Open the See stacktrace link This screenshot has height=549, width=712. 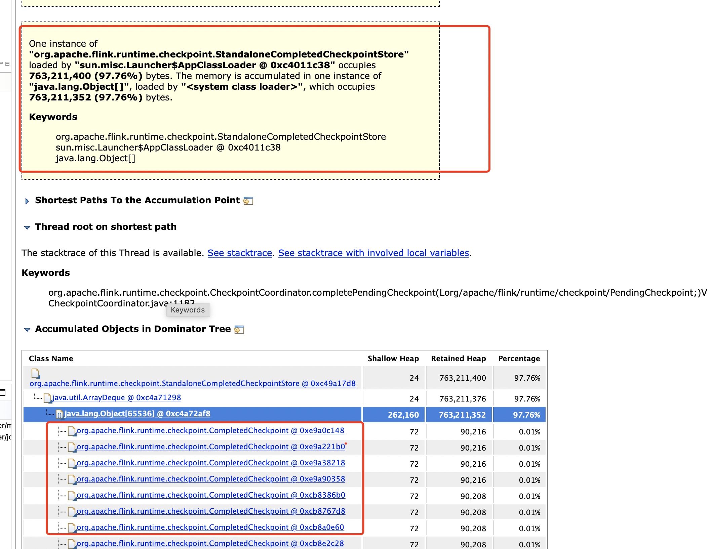[x=240, y=253]
